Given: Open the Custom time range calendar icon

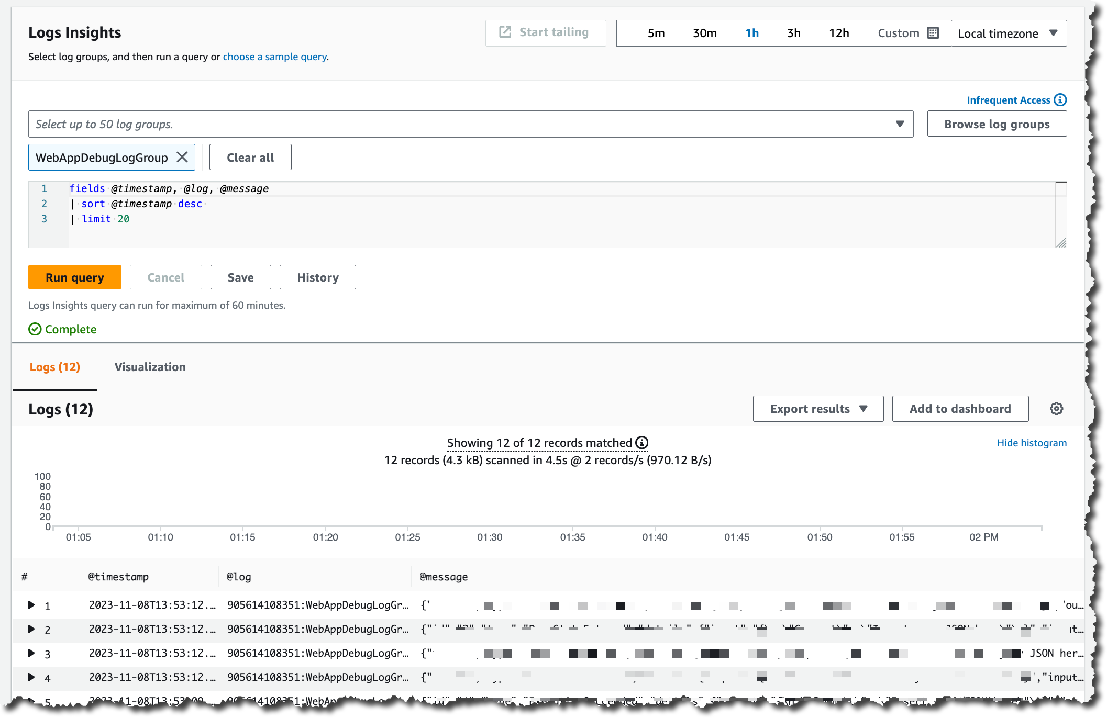Looking at the screenshot, I should [x=933, y=33].
